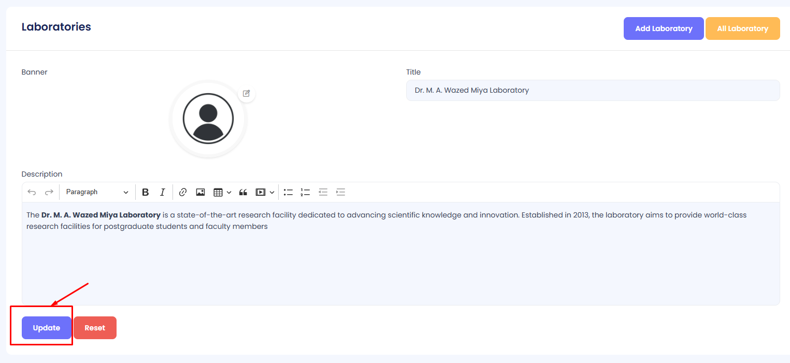Click the insert image icon

click(200, 192)
